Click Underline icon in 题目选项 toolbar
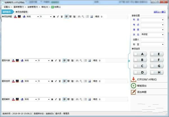Viewport: 169px width, 117px height. (60, 81)
